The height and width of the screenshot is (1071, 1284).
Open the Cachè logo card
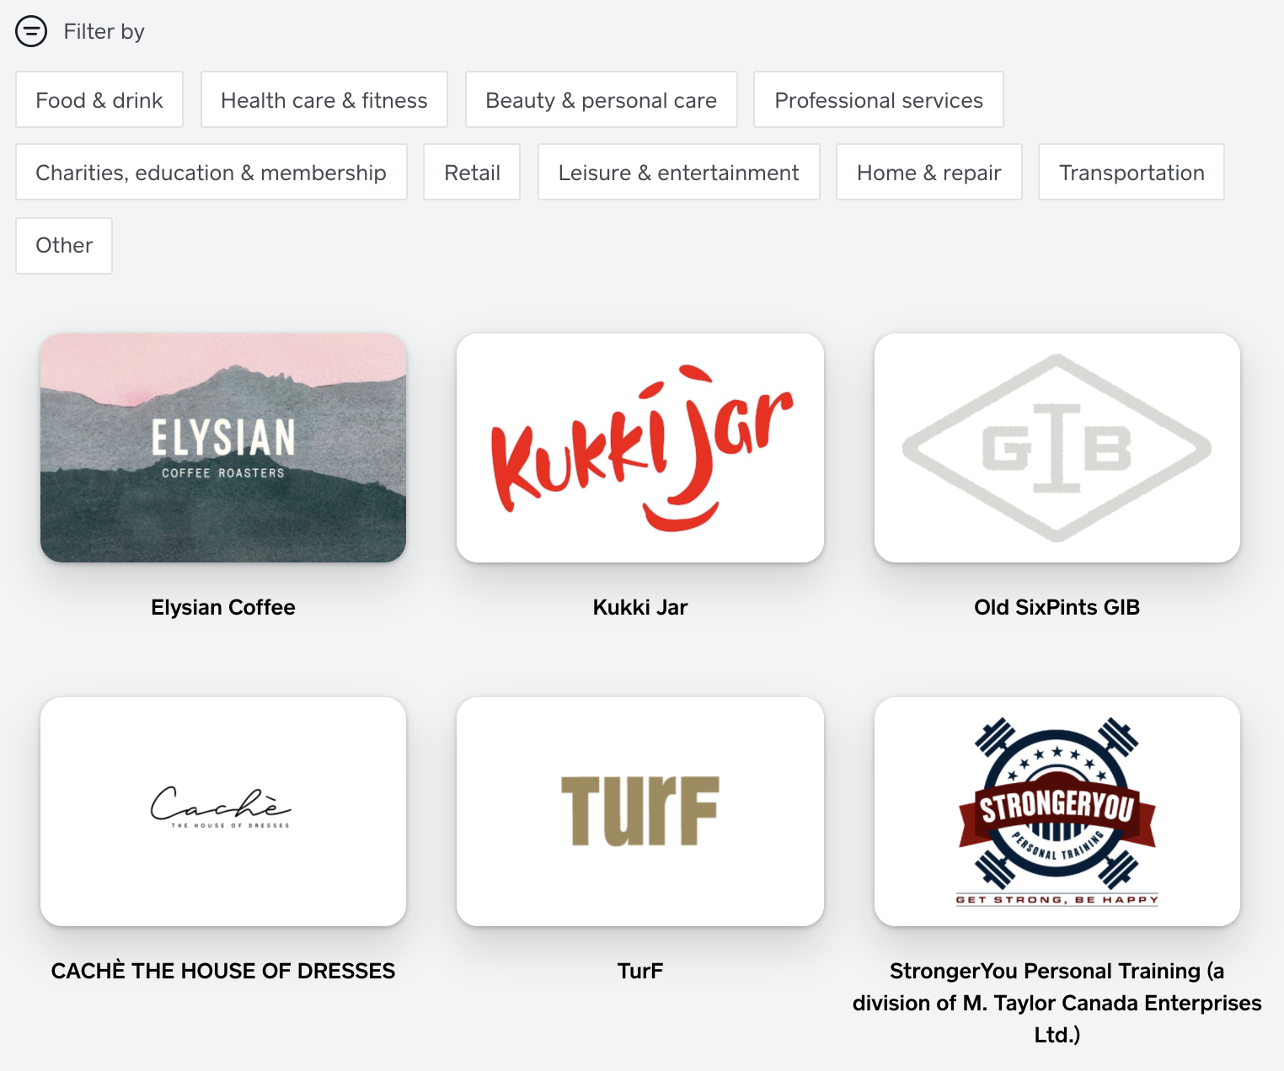tap(223, 812)
